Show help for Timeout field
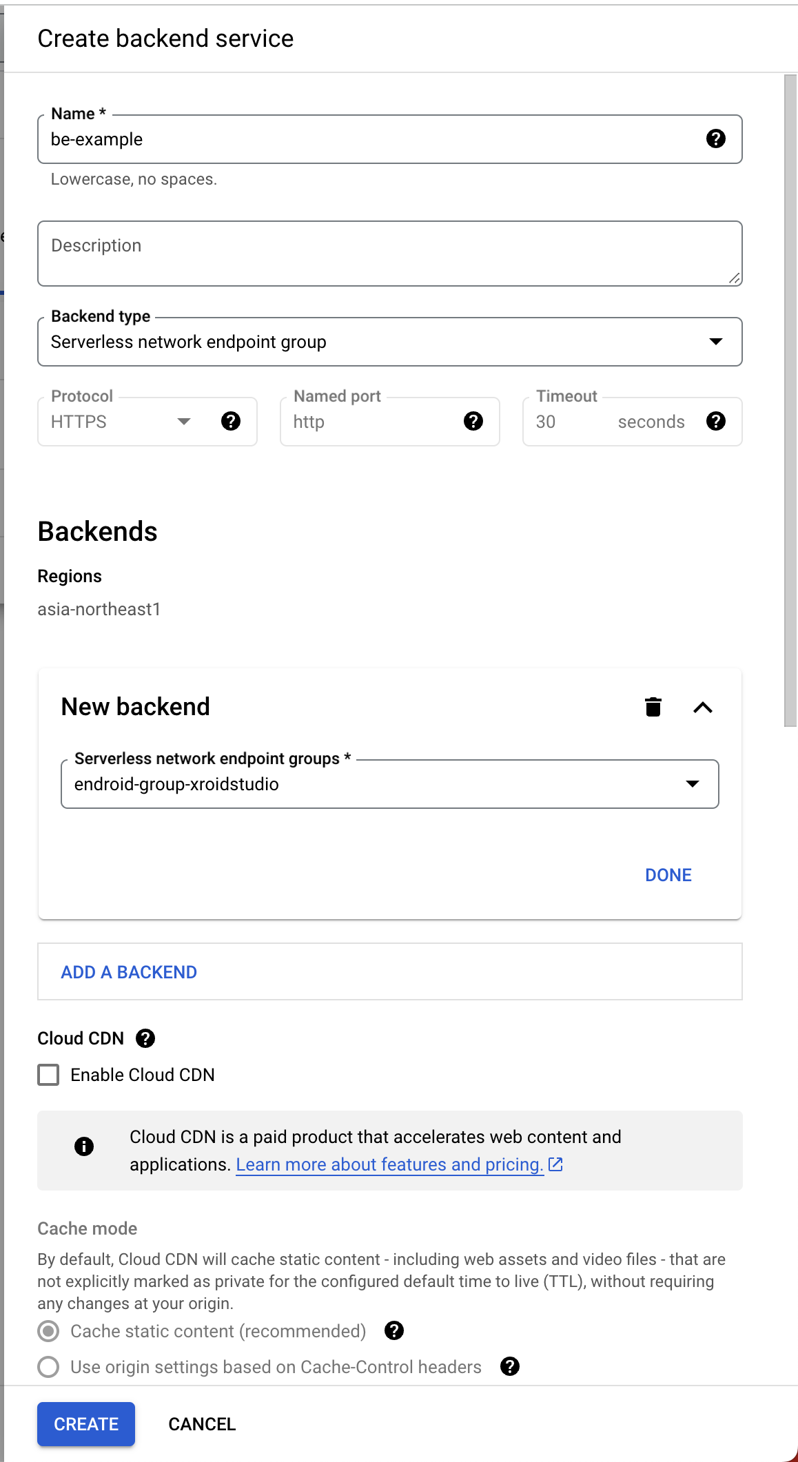Image resolution: width=798 pixels, height=1462 pixels. pos(716,421)
